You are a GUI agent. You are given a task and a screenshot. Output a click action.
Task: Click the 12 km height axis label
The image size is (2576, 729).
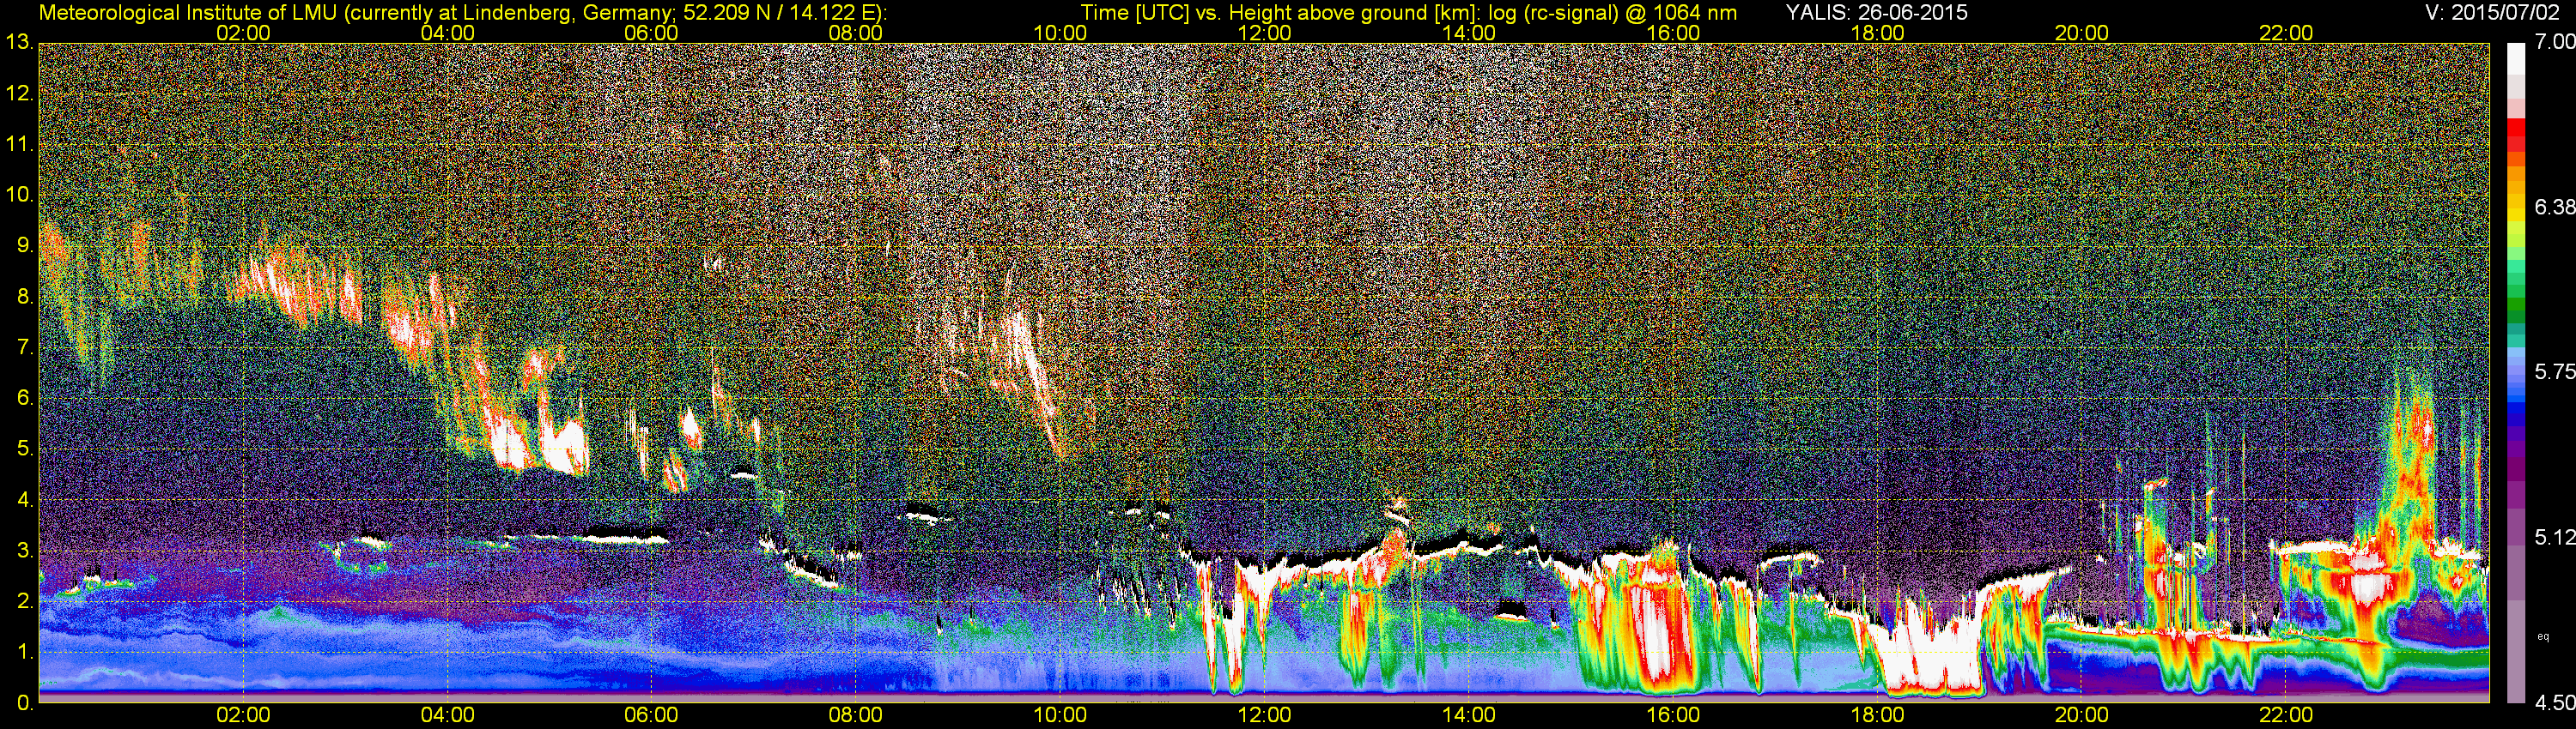click(19, 93)
